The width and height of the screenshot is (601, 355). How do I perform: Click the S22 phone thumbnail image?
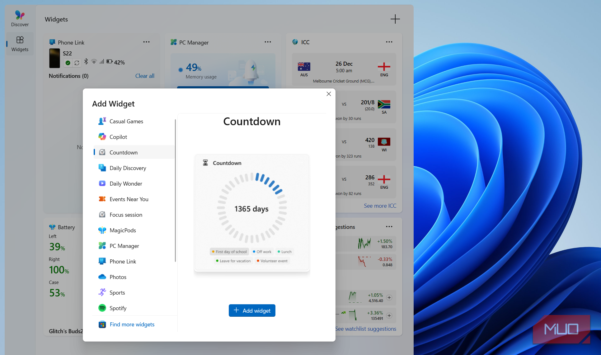pyautogui.click(x=54, y=58)
